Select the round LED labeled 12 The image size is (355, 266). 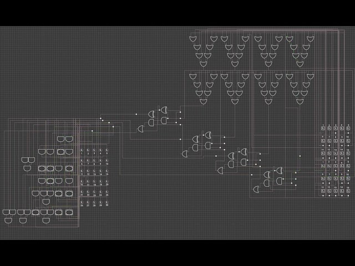88,171
